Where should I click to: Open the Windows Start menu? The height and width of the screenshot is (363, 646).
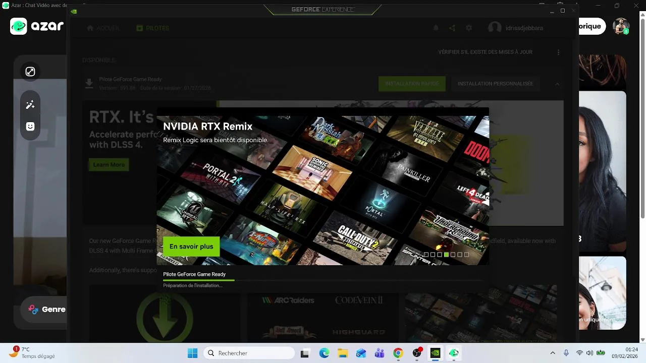pyautogui.click(x=192, y=353)
